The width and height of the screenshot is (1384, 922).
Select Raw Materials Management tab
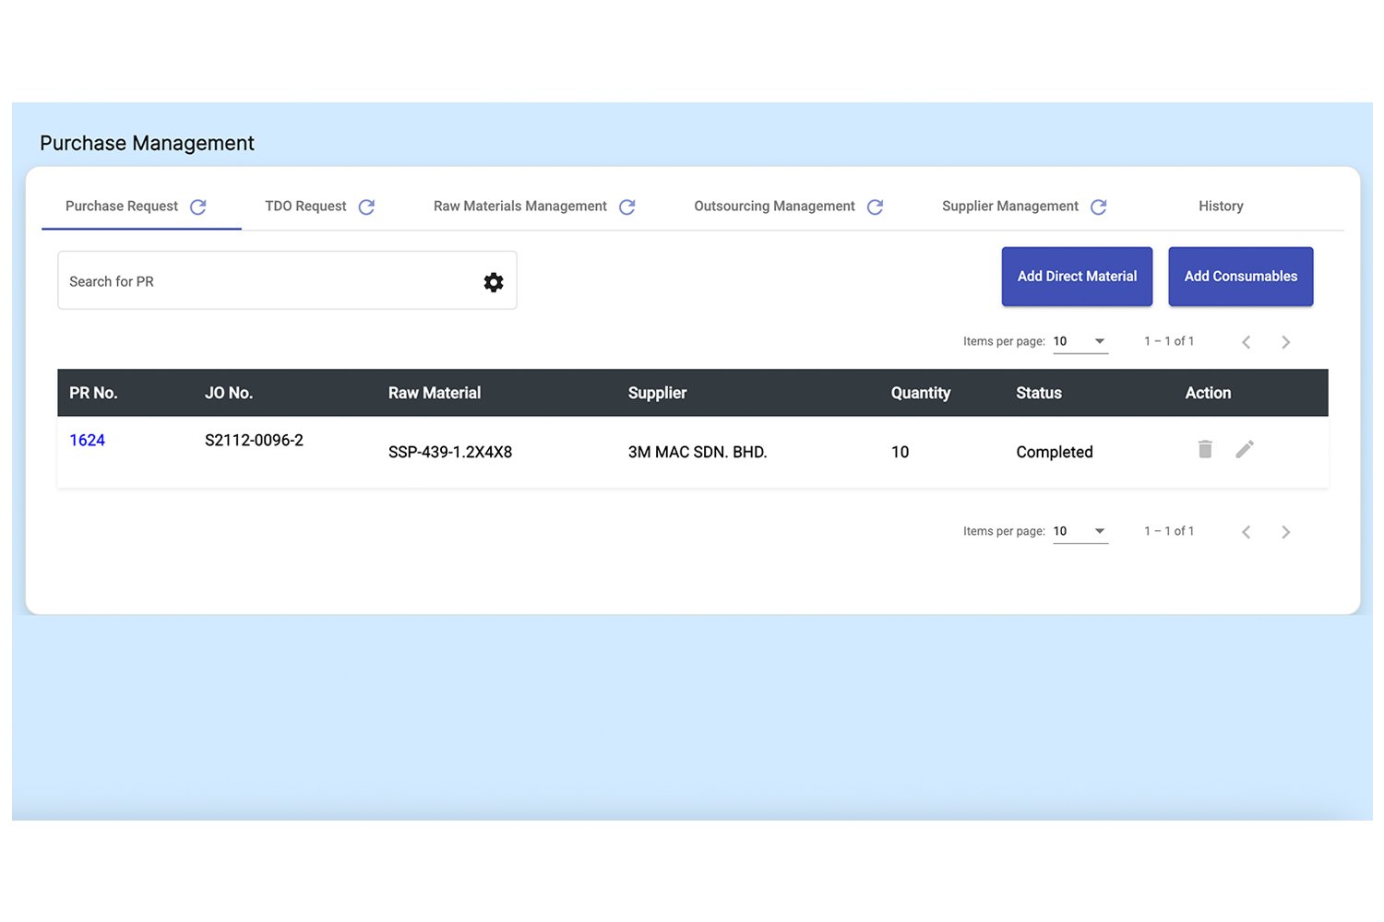tap(519, 207)
